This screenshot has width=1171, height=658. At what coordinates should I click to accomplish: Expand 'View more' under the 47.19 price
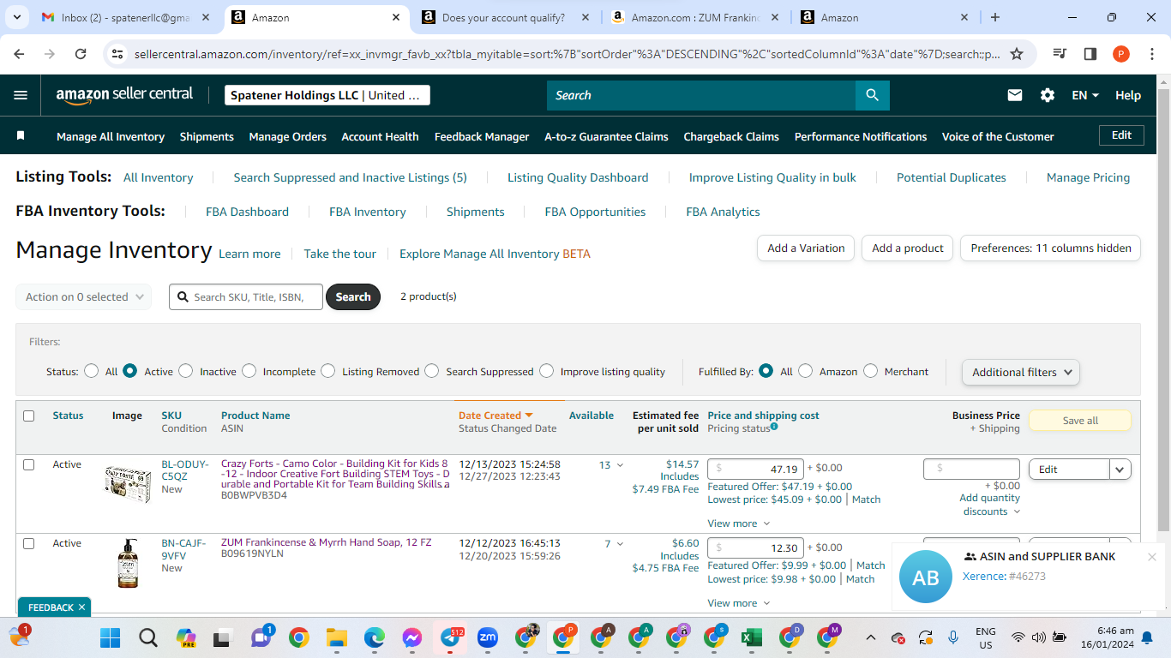[x=738, y=523]
